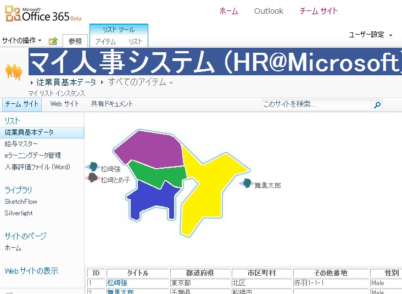Viewport: 402px width, 294px height.
Task: Select the green map region
Action: [x=159, y=174]
